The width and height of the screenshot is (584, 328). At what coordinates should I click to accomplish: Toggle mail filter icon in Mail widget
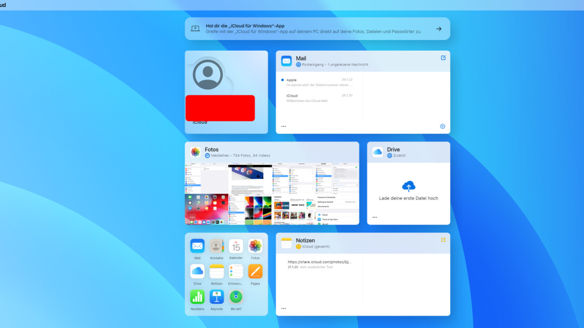(442, 126)
